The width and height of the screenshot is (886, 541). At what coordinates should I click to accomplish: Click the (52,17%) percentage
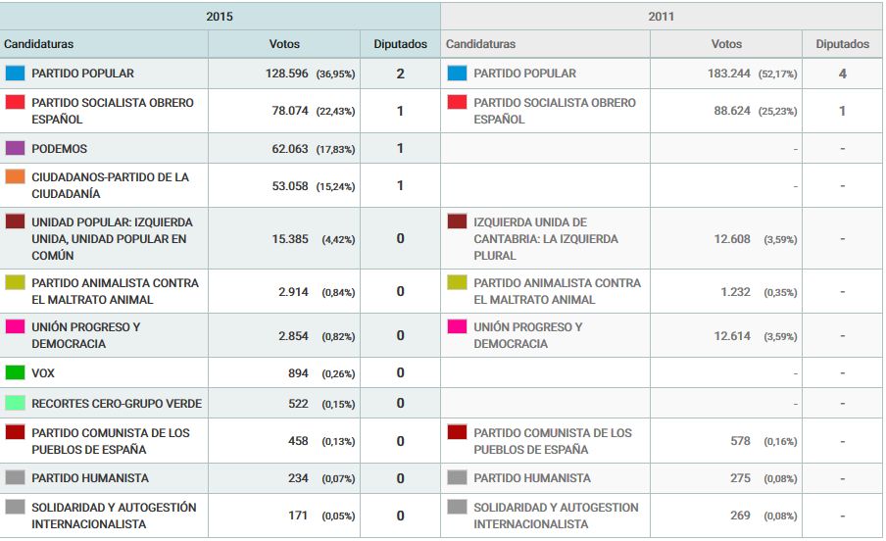tap(777, 74)
